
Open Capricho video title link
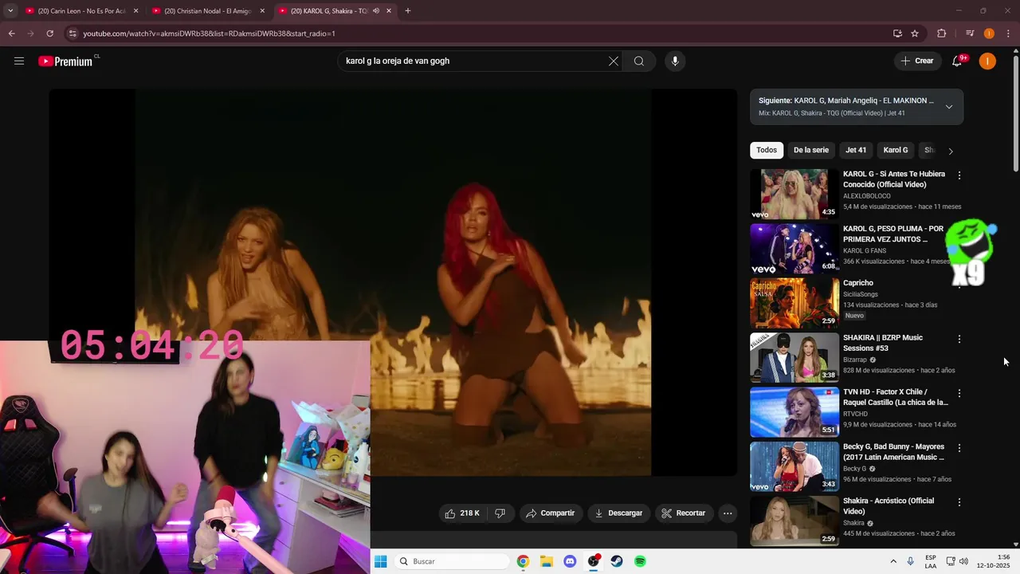coord(858,283)
